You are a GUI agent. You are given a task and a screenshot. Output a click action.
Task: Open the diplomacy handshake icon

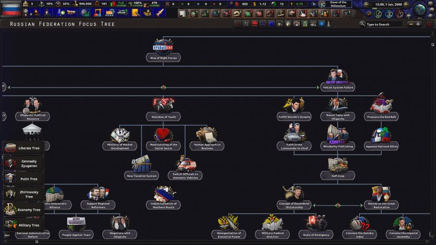[x=71, y=12]
